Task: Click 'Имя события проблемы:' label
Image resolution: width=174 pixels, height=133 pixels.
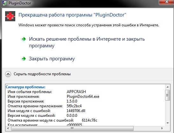Action: click(x=30, y=92)
